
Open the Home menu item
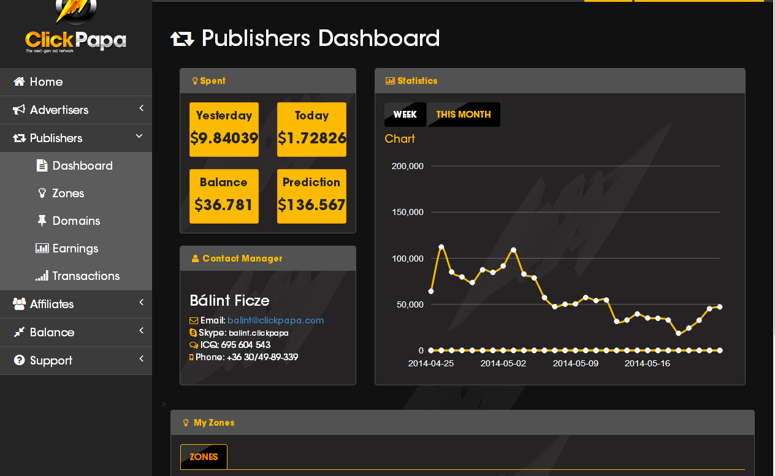(76, 81)
